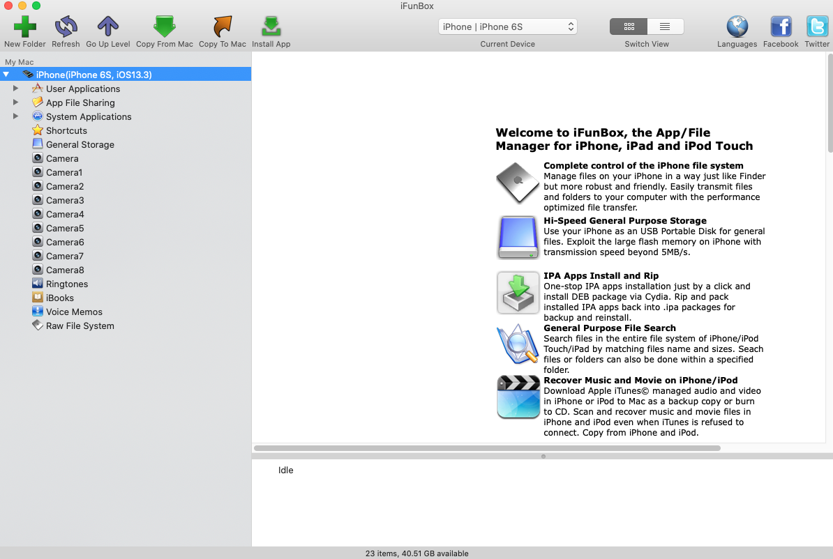Click the General Storage drive icon in sidebar
The width and height of the screenshot is (833, 559).
click(37, 144)
